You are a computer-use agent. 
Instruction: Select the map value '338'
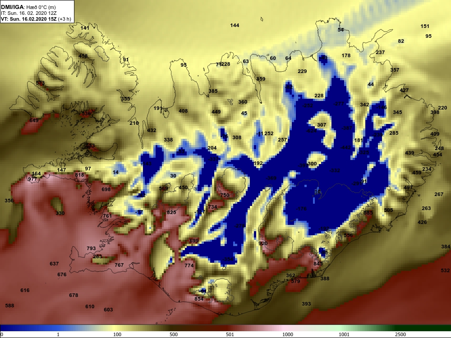point(168,140)
